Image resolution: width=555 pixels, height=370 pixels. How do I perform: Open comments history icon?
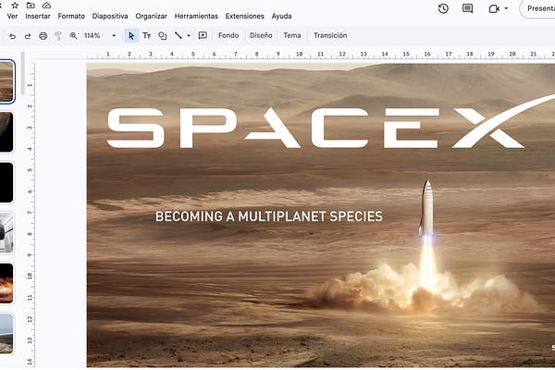tap(467, 8)
